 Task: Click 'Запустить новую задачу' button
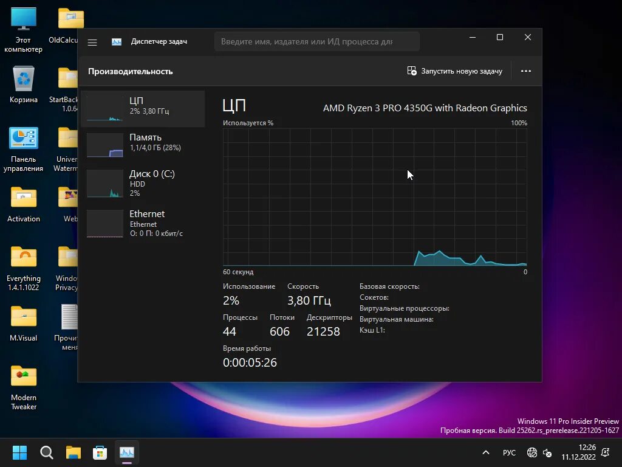coord(454,71)
